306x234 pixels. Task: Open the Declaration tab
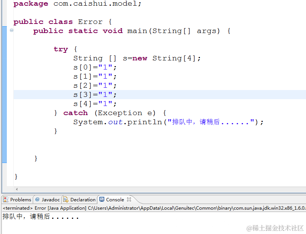point(80,199)
